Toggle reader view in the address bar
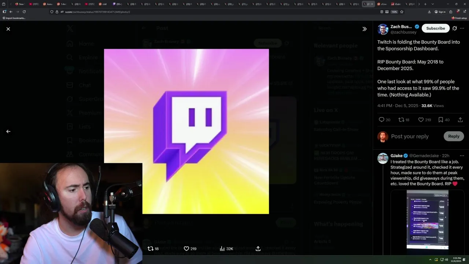 [382, 12]
